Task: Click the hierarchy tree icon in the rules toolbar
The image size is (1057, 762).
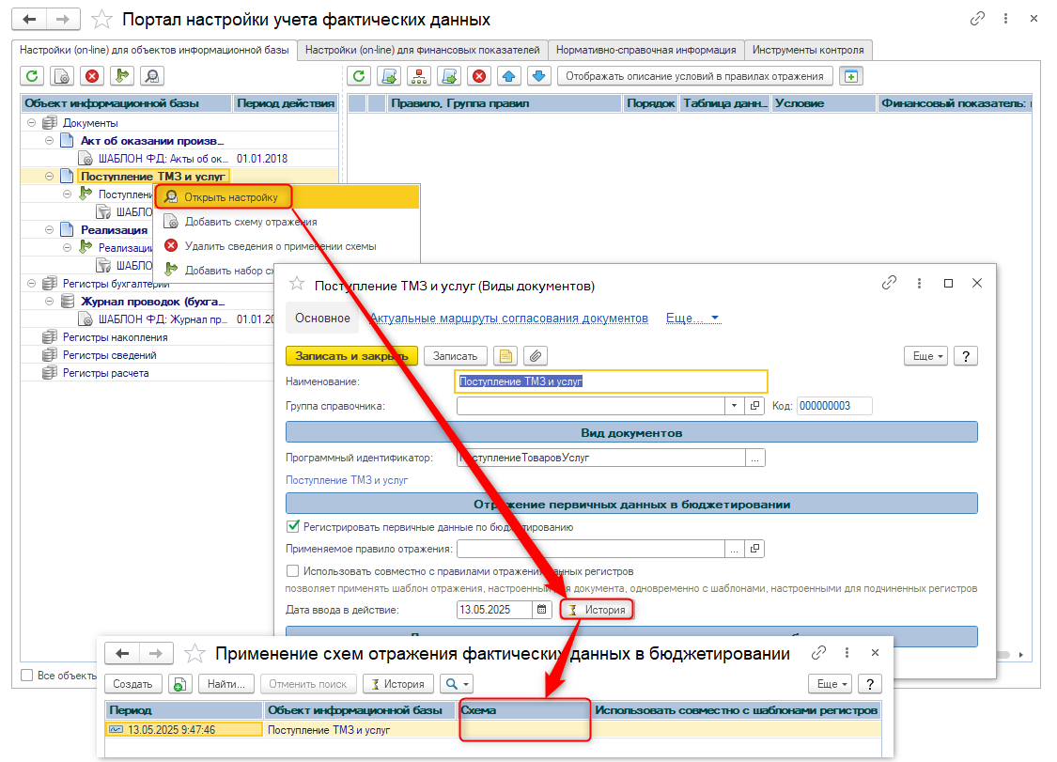Action: click(419, 76)
